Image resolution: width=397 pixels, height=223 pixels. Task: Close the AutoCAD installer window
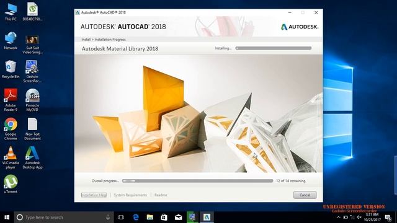click(x=316, y=12)
